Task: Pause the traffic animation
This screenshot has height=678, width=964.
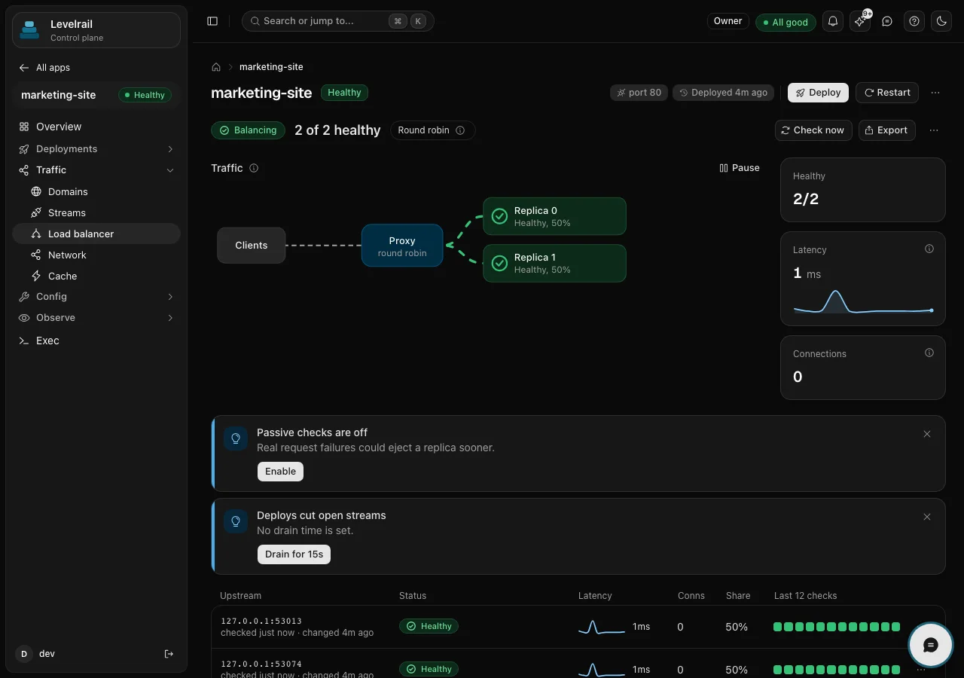Action: pyautogui.click(x=740, y=168)
